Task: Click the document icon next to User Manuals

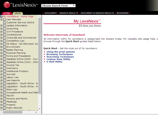Action: click(x=4, y=20)
